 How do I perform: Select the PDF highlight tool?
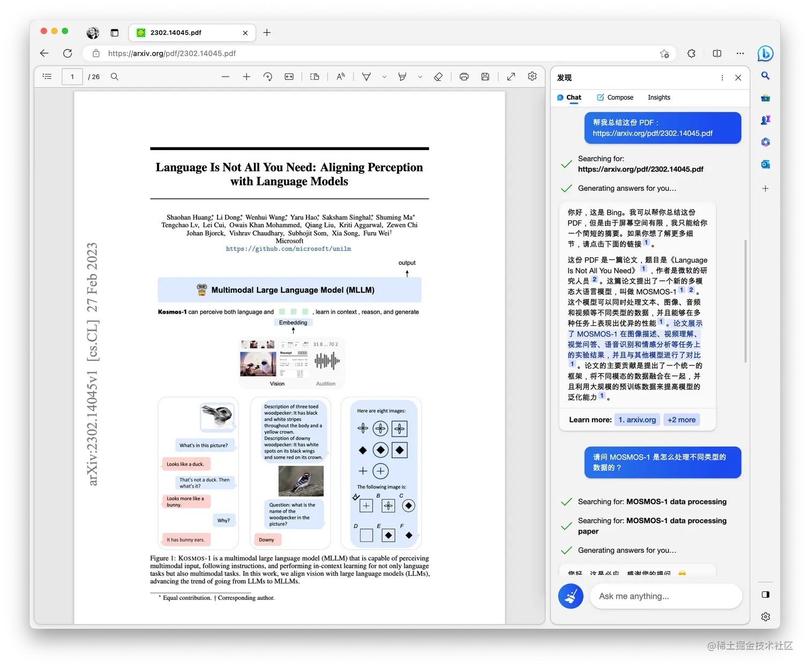tap(402, 77)
